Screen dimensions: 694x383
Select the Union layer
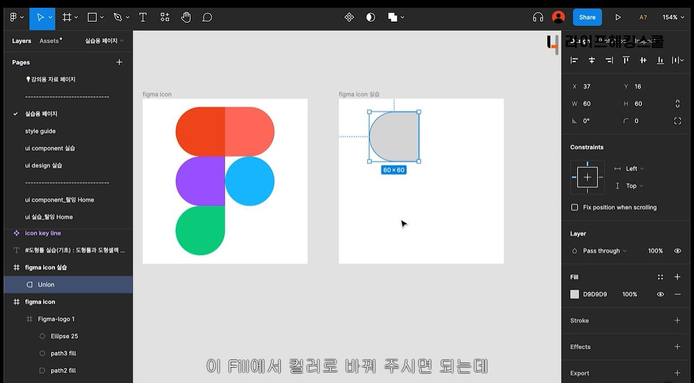[x=68, y=284]
